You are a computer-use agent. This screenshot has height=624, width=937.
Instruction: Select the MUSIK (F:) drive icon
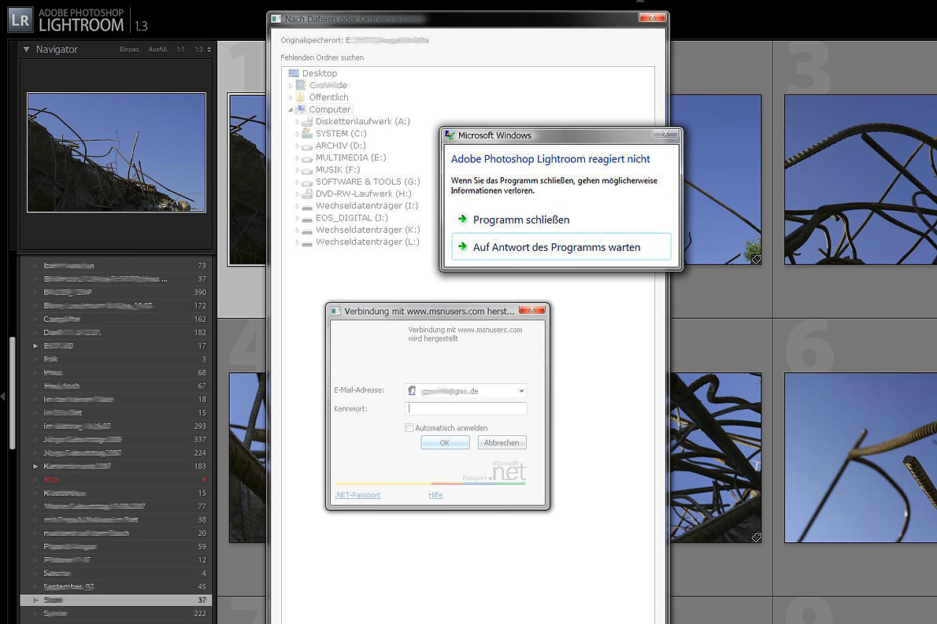307,170
